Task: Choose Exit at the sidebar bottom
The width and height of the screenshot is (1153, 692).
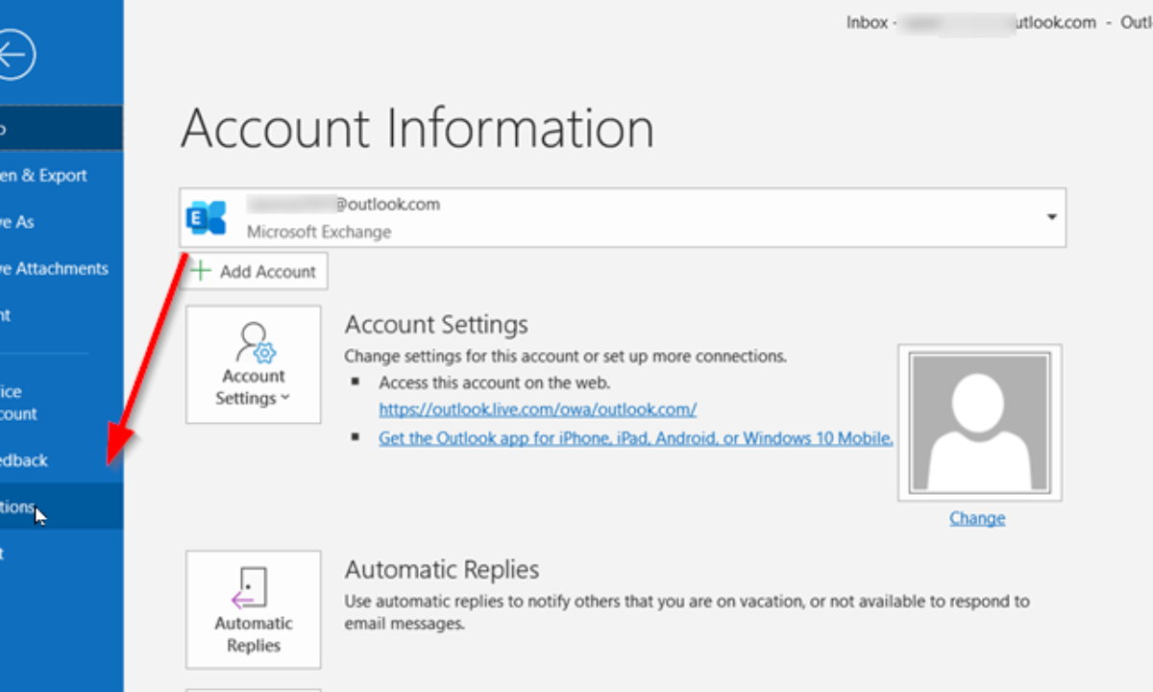Action: [8, 554]
